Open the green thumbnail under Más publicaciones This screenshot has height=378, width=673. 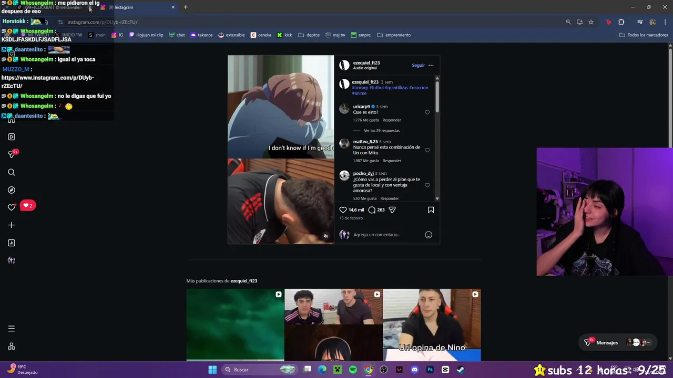point(235,325)
